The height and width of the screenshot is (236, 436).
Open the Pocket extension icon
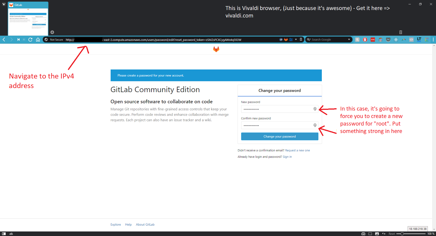pos(388,40)
